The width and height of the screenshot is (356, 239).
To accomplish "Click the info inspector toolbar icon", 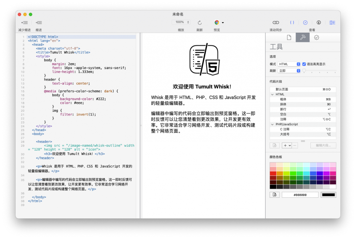I will pos(319,23).
